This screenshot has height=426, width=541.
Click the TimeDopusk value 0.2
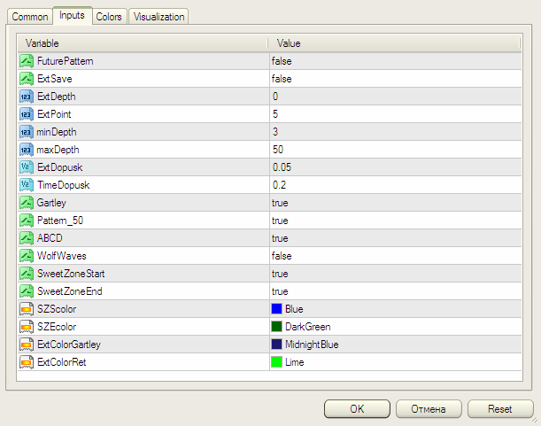[x=279, y=185]
